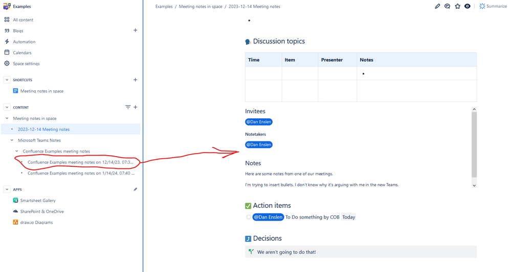This screenshot has width=511, height=272.
Task: Collapse the Shortcuts section
Action: pyautogui.click(x=7, y=80)
